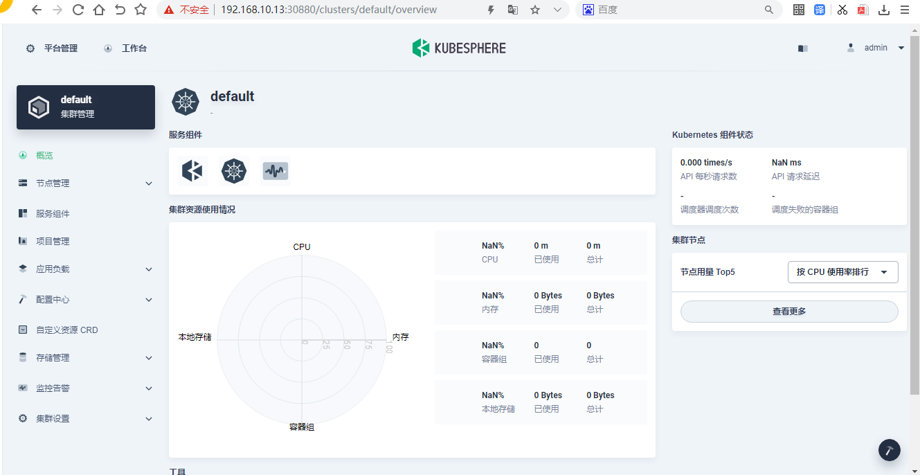Screen dimensions: 920x475
Task: Click the 容器组 pods stats row
Action: 541,352
